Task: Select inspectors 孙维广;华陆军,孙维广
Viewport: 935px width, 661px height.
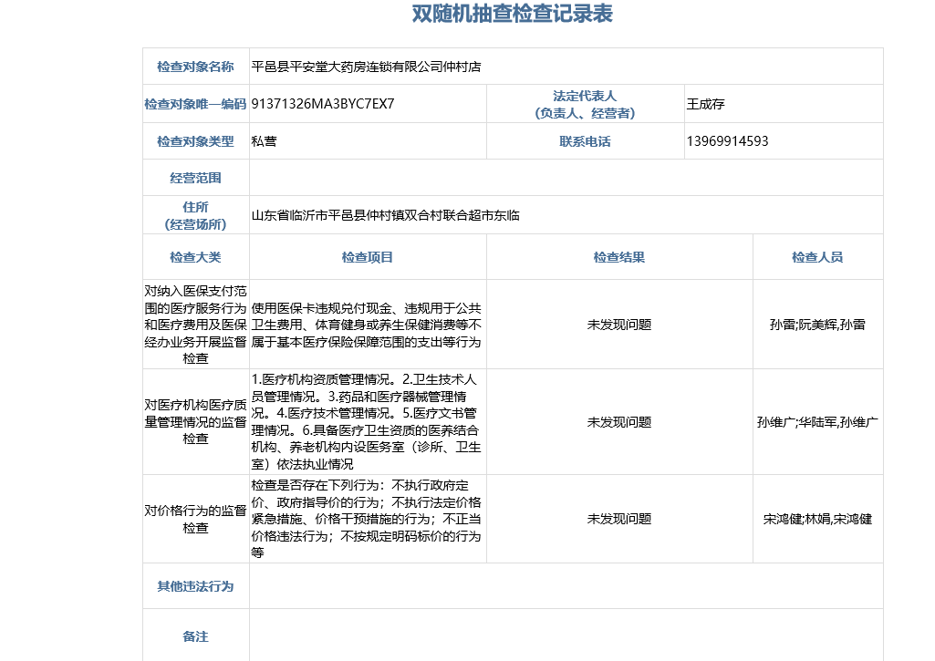Action: [x=817, y=422]
